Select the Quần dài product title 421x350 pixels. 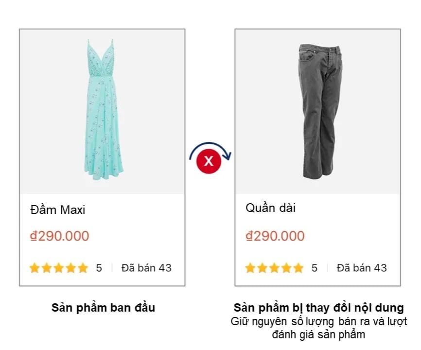[270, 208]
